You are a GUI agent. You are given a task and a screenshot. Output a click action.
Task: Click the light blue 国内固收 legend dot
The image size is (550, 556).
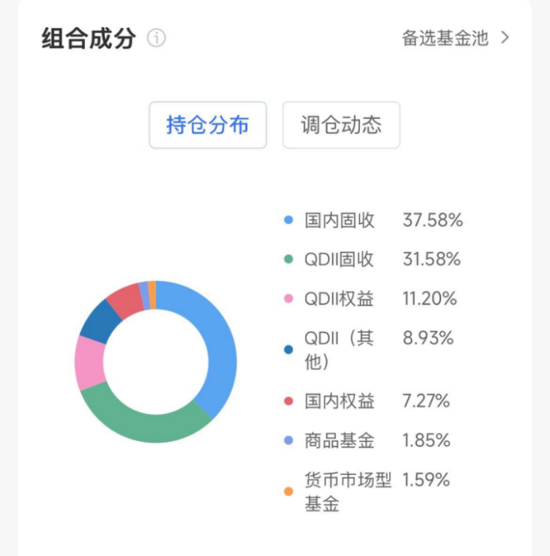click(288, 221)
